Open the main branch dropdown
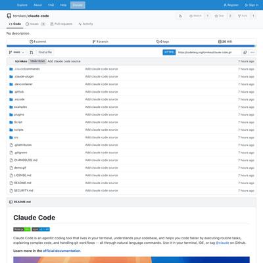Image resolution: width=263 pixels, height=263 pixels. coord(16,53)
